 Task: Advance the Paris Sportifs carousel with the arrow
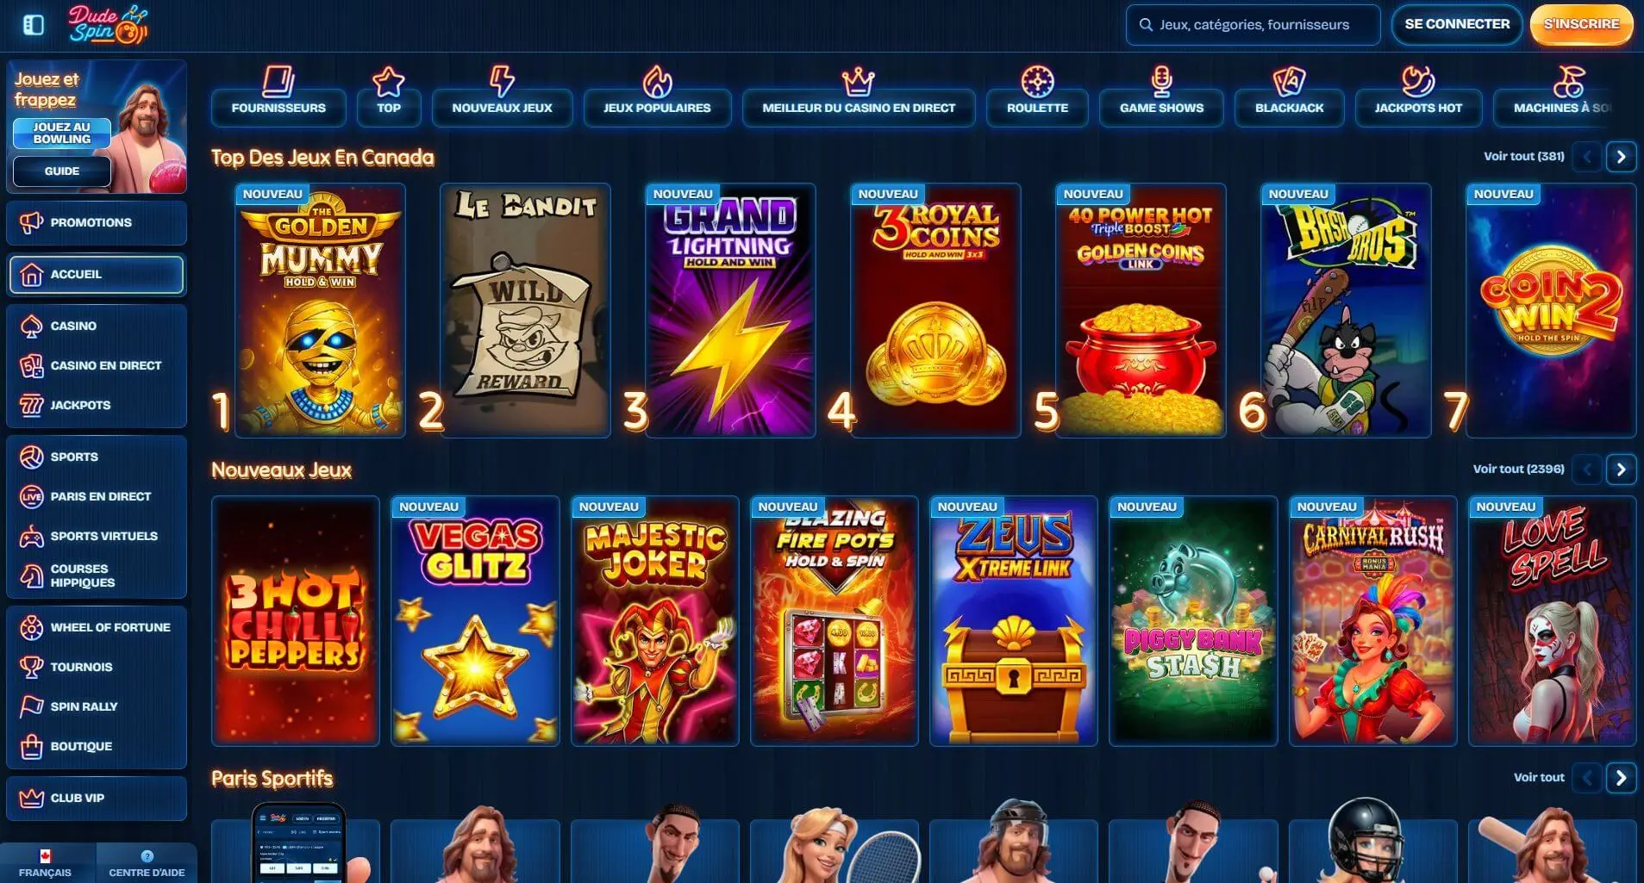(1621, 778)
